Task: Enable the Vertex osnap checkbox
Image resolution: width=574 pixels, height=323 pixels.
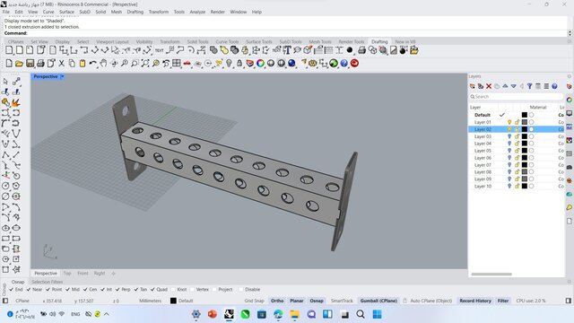Action: click(192, 289)
